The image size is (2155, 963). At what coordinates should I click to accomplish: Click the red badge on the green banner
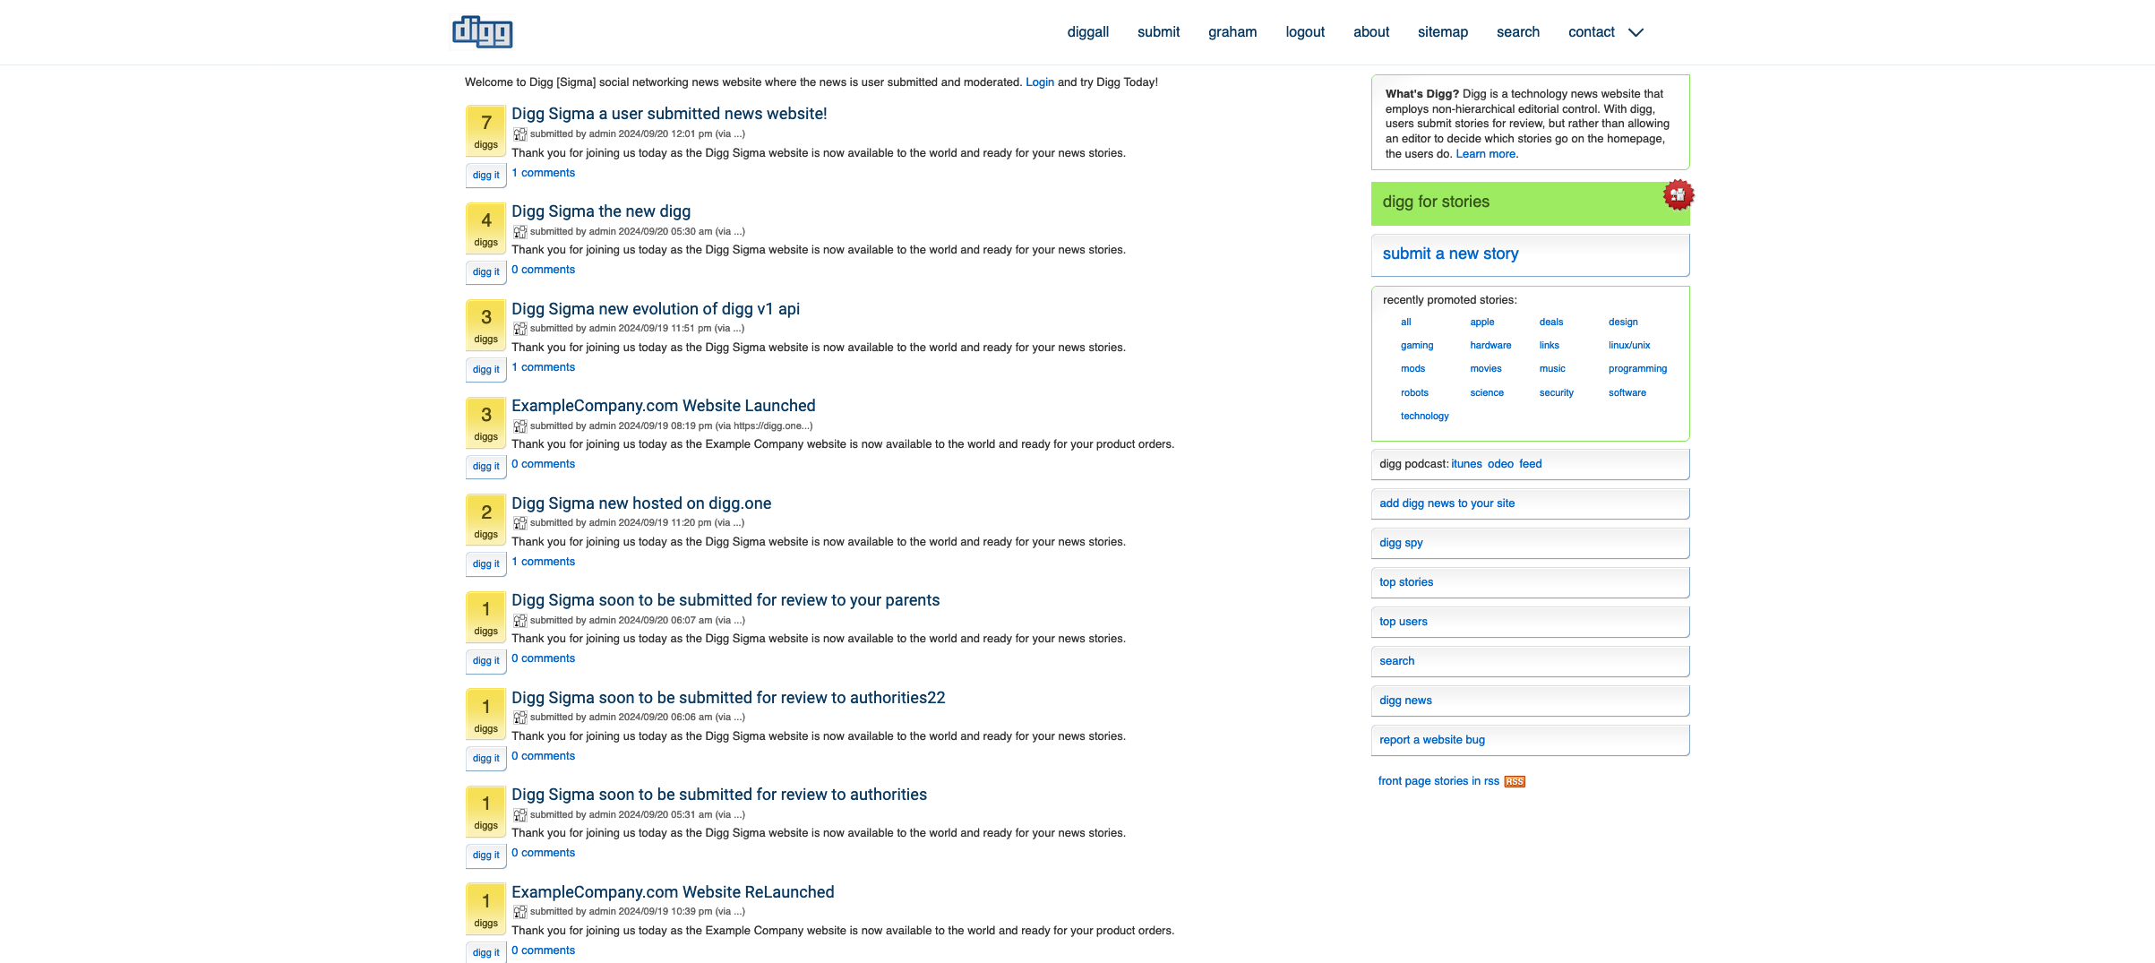pyautogui.click(x=1678, y=196)
